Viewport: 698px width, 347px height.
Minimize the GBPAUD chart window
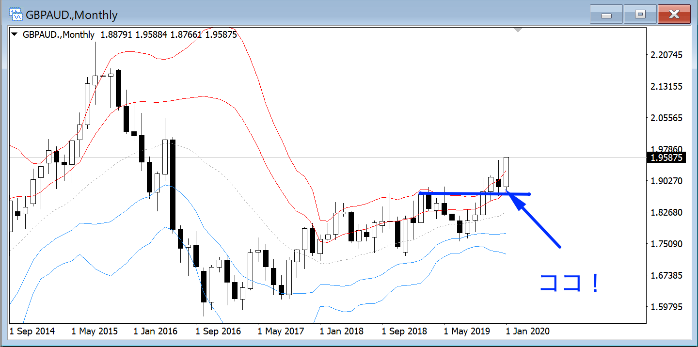(x=606, y=15)
